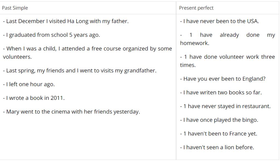
Task: Click the sentence about graduating from school
Action: point(51,35)
